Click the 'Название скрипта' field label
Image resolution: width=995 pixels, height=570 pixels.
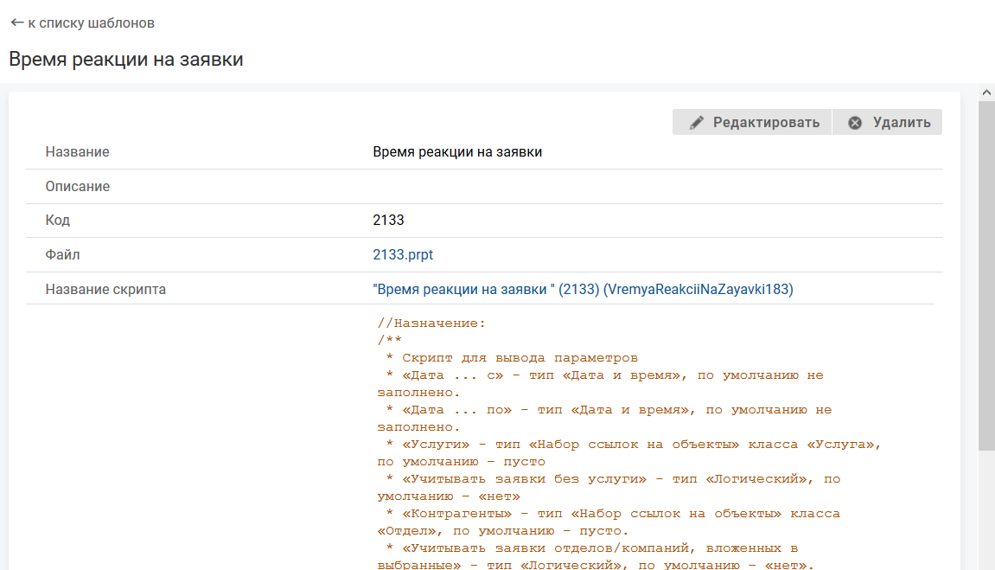click(x=105, y=290)
